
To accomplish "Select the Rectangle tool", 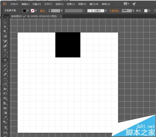I will (x=5, y=60).
